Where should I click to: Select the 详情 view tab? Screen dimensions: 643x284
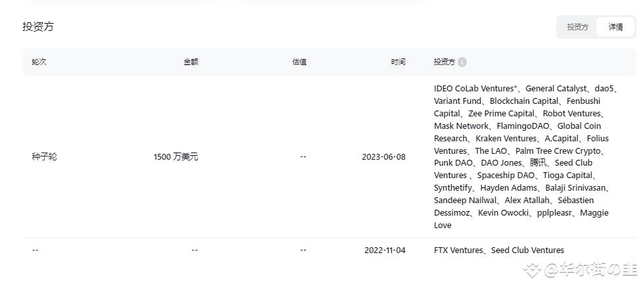coord(615,27)
